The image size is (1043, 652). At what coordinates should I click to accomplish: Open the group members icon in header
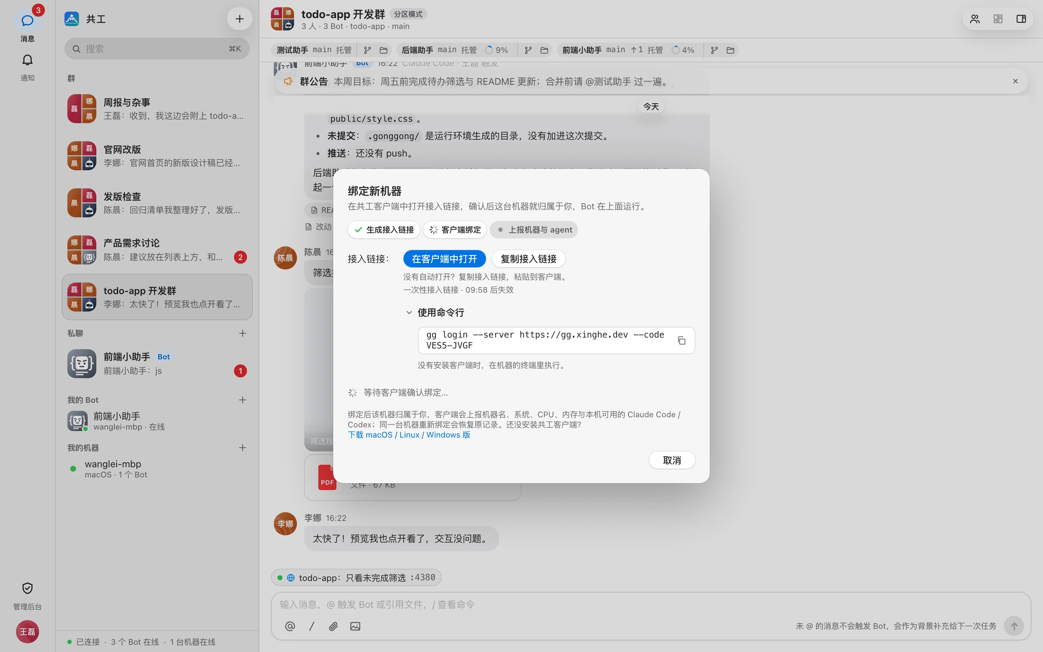click(975, 19)
